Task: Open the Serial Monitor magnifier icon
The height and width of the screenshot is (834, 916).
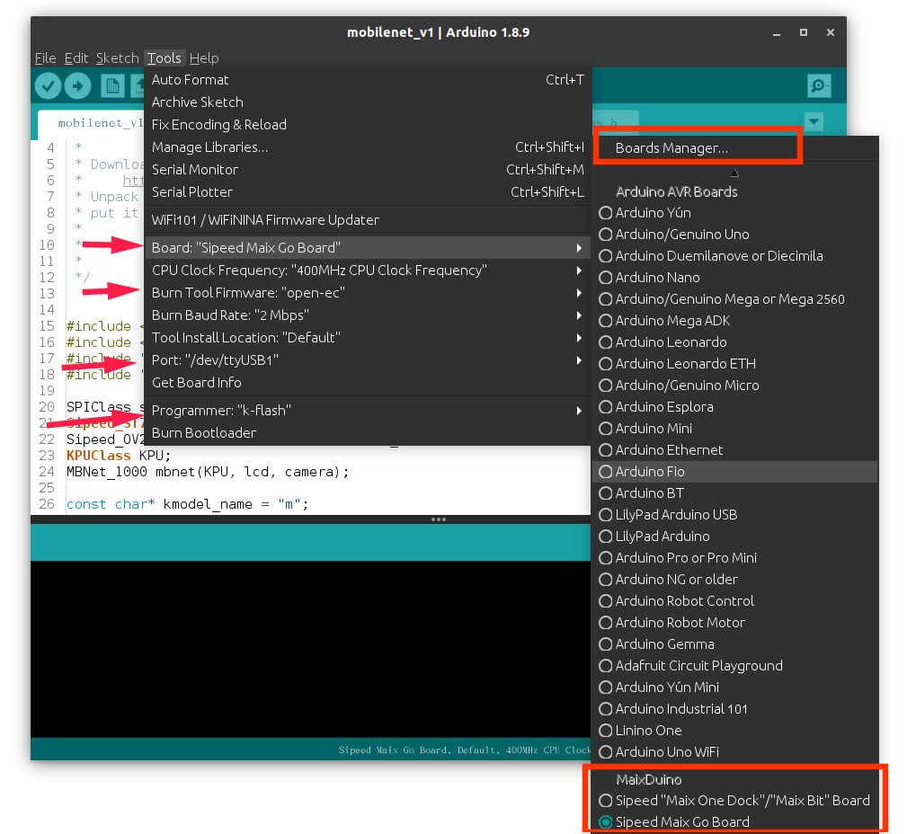Action: pos(819,86)
